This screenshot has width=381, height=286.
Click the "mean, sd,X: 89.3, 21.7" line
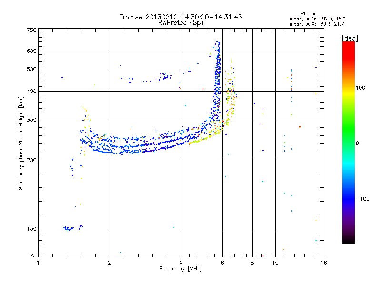pos(317,24)
